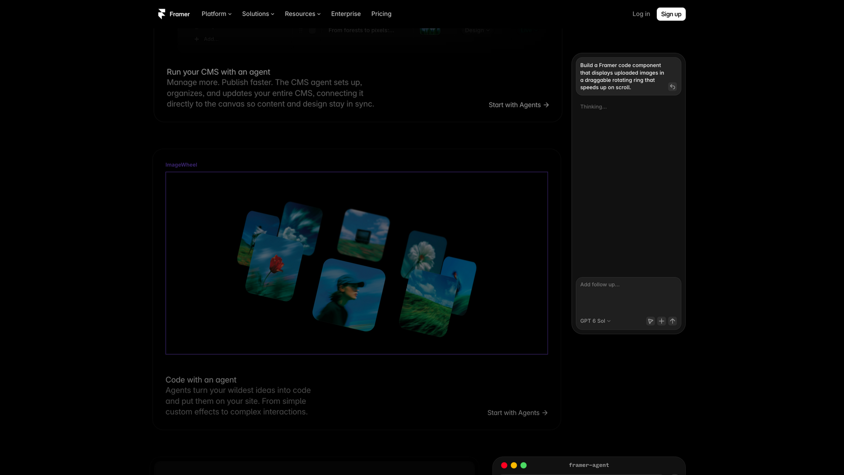This screenshot has width=844, height=475.
Task: Click the dark cube image card
Action: [x=364, y=235]
